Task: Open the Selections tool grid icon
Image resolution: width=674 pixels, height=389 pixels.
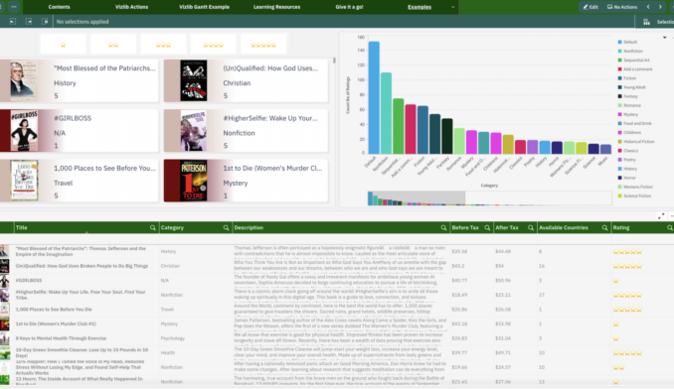Action: (x=646, y=22)
